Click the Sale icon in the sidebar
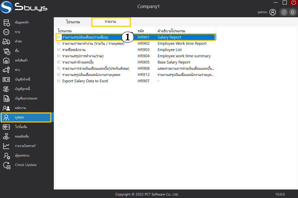 tap(7, 32)
